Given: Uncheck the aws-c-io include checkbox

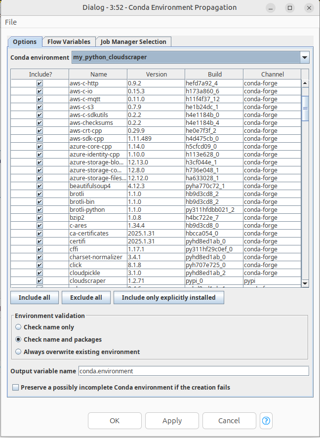Looking at the screenshot, I should 40,91.
